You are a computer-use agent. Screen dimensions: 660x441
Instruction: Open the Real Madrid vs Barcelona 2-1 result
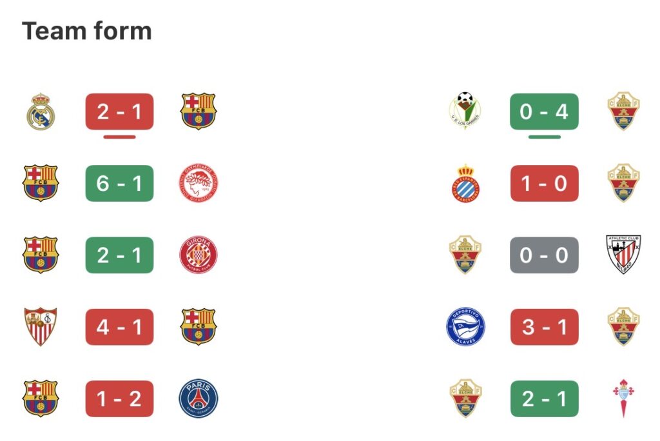pyautogui.click(x=120, y=112)
